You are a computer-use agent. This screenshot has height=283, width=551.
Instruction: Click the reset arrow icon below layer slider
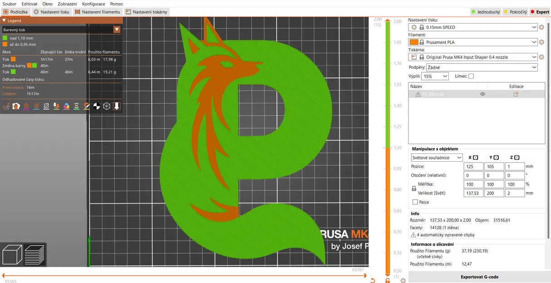373,281
